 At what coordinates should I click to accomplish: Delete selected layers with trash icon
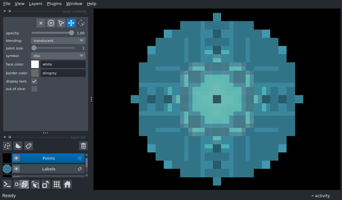point(83,146)
